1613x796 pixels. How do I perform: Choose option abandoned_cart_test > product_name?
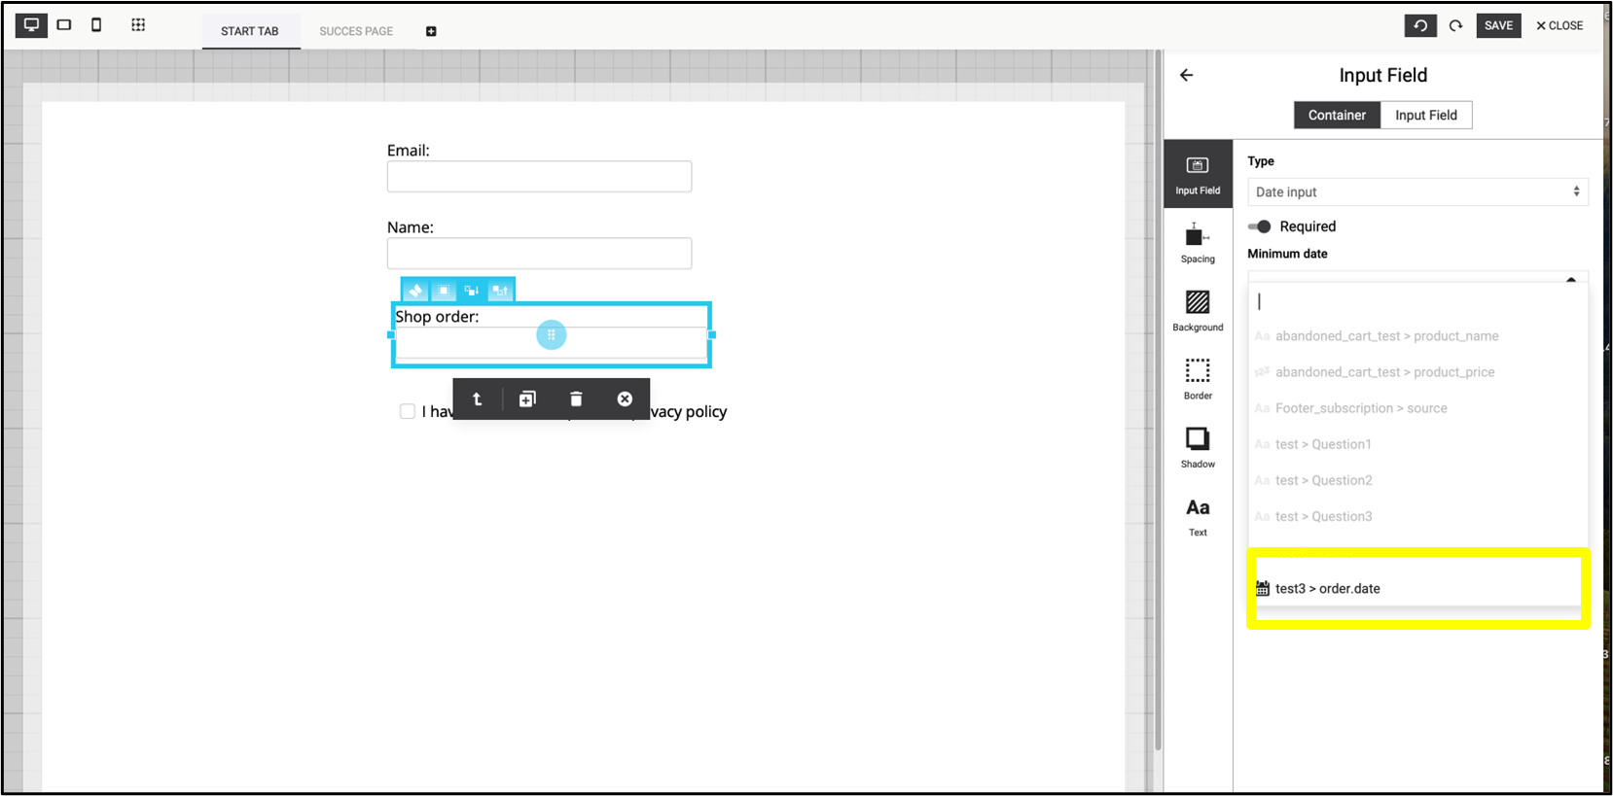coord(1418,336)
